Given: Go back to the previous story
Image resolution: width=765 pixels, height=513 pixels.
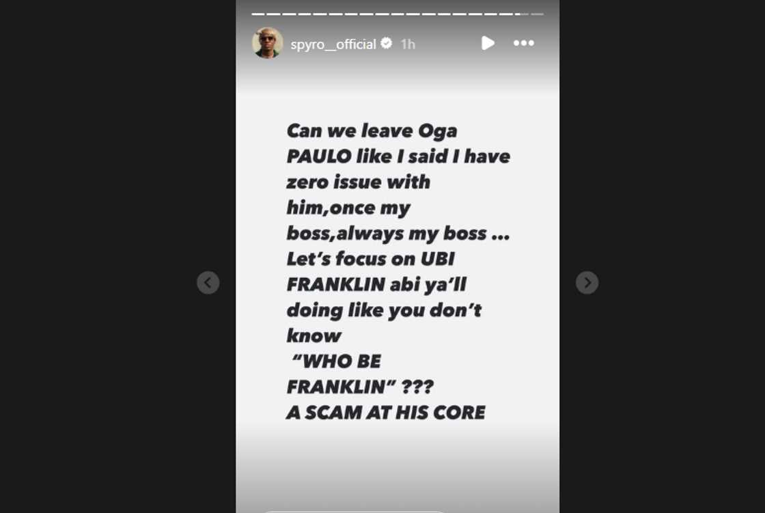Looking at the screenshot, I should pyautogui.click(x=208, y=283).
